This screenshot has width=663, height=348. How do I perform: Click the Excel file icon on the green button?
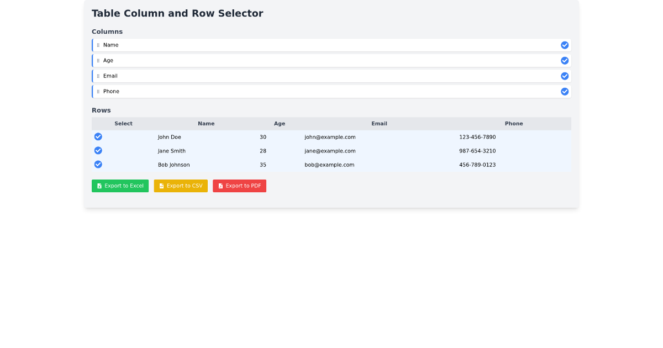tap(100, 186)
